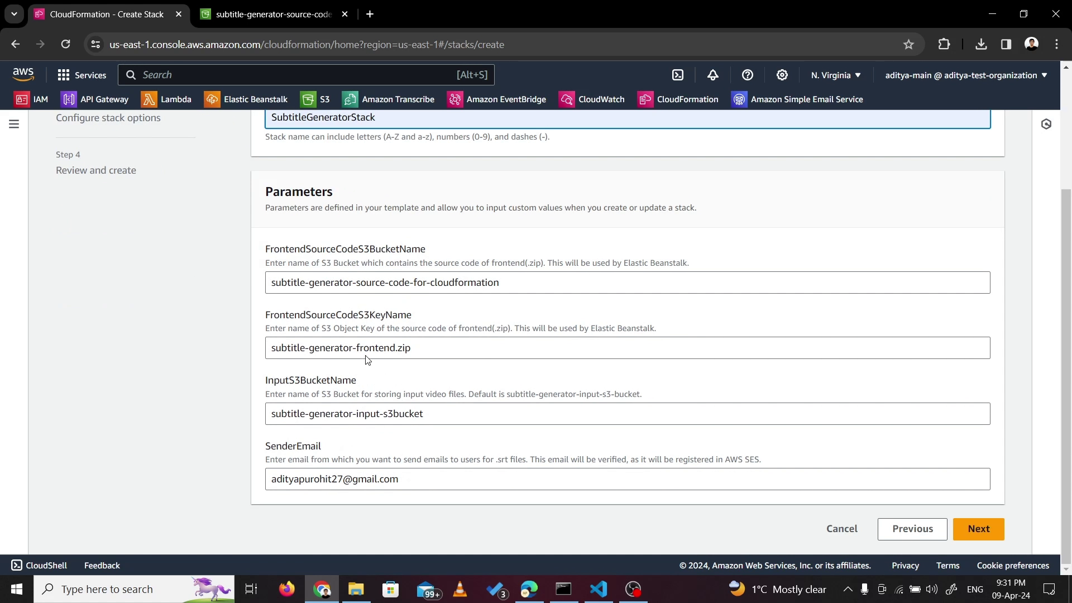
Task: Click the orange Next button
Action: pos(978,529)
